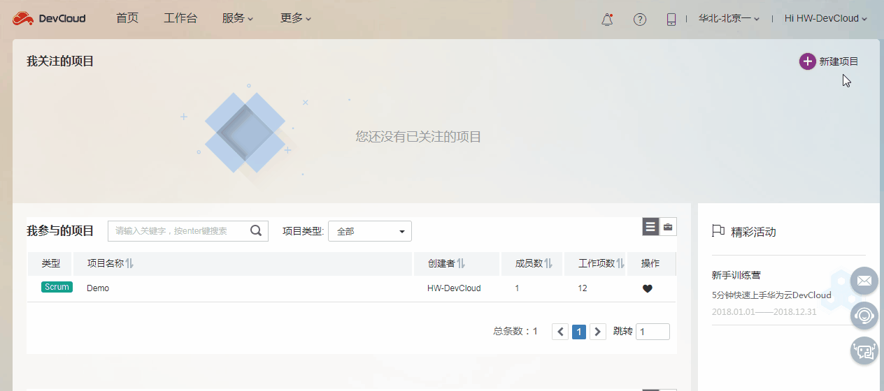The image size is (884, 391).
Task: Open the help question mark icon
Action: point(640,19)
